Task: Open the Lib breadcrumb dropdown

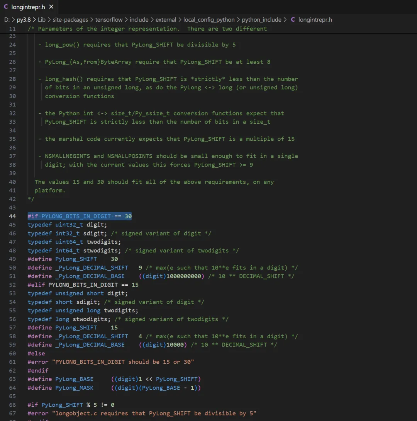Action: pos(41,20)
